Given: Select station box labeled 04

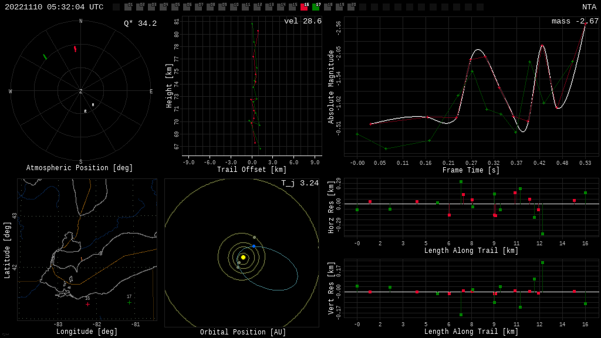Looking at the screenshot, I should tap(163, 6).
